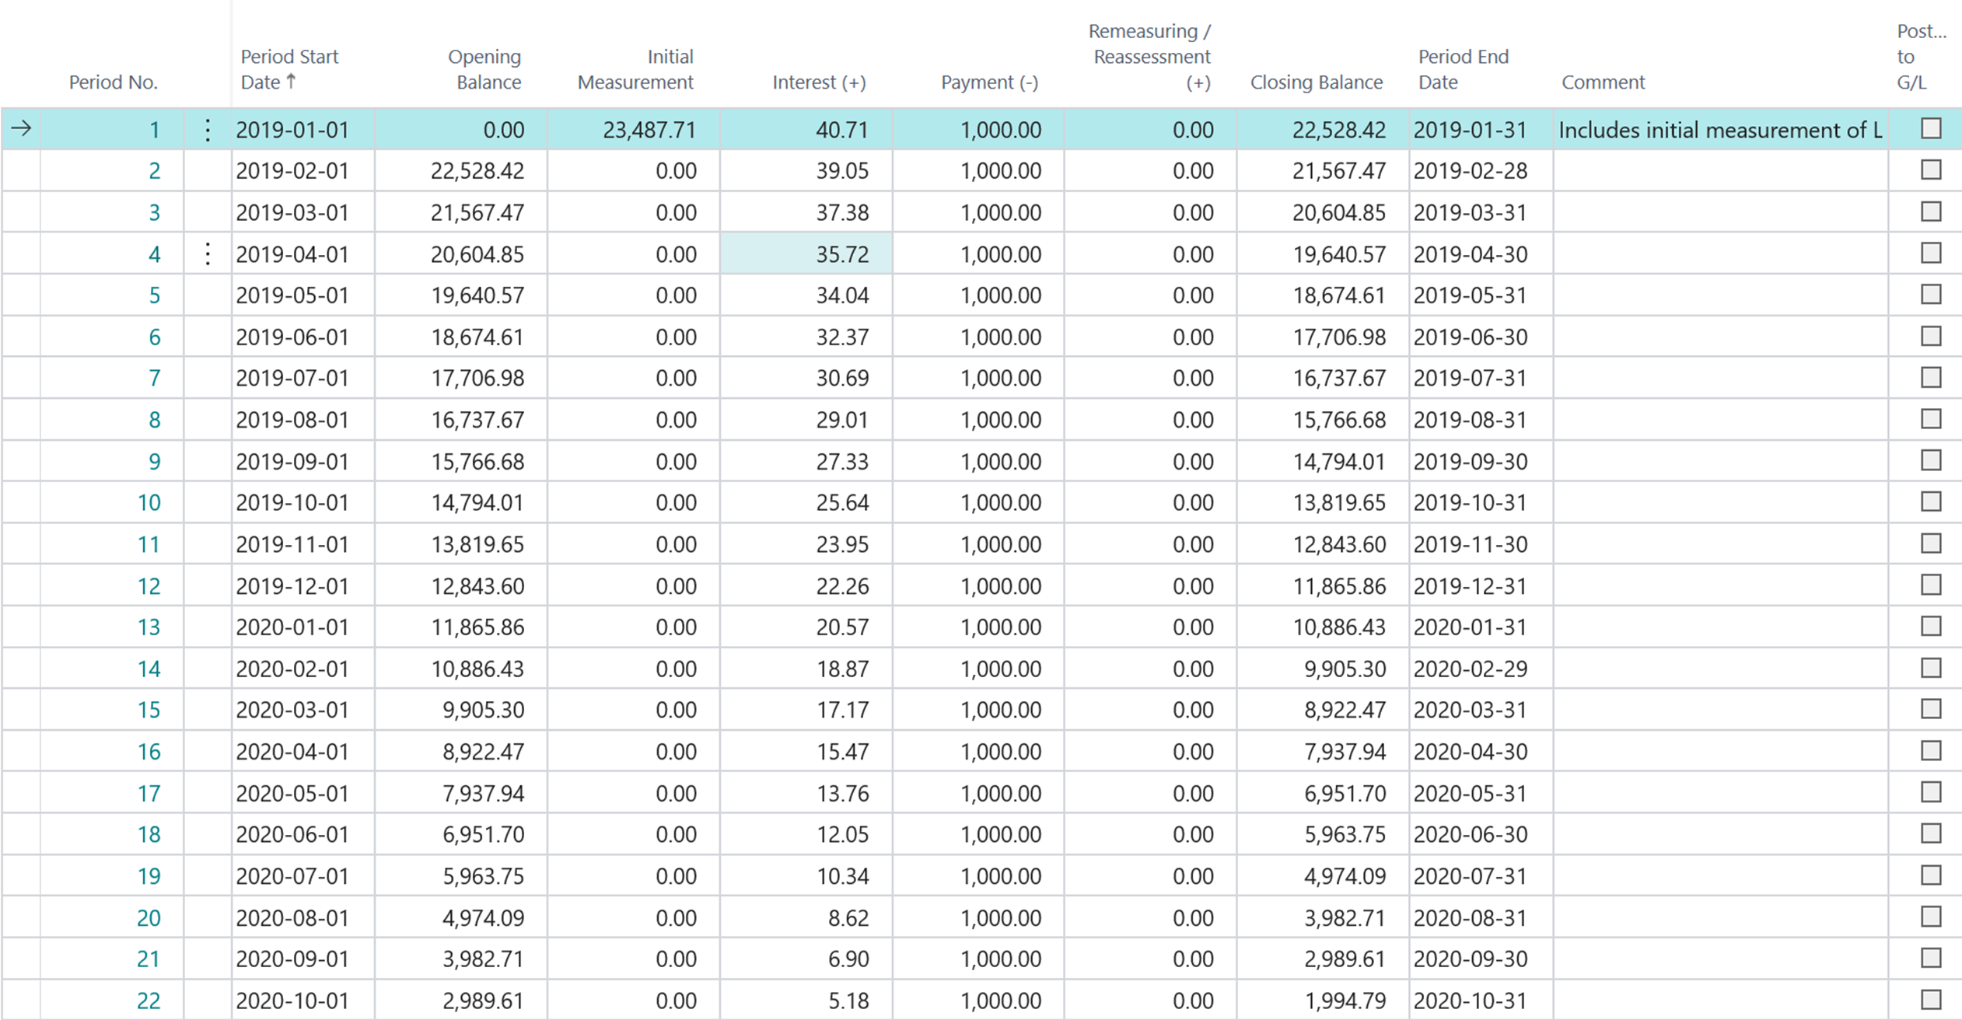The width and height of the screenshot is (1962, 1020).
Task: Tick Post to G/L checkbox for period 7
Action: coord(1931,377)
